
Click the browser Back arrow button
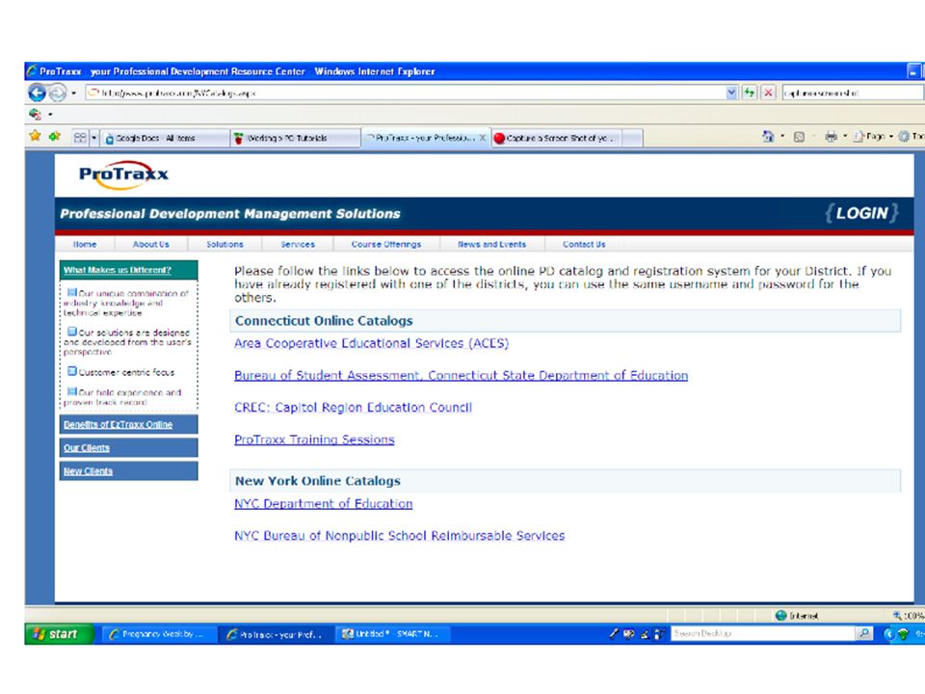click(38, 93)
